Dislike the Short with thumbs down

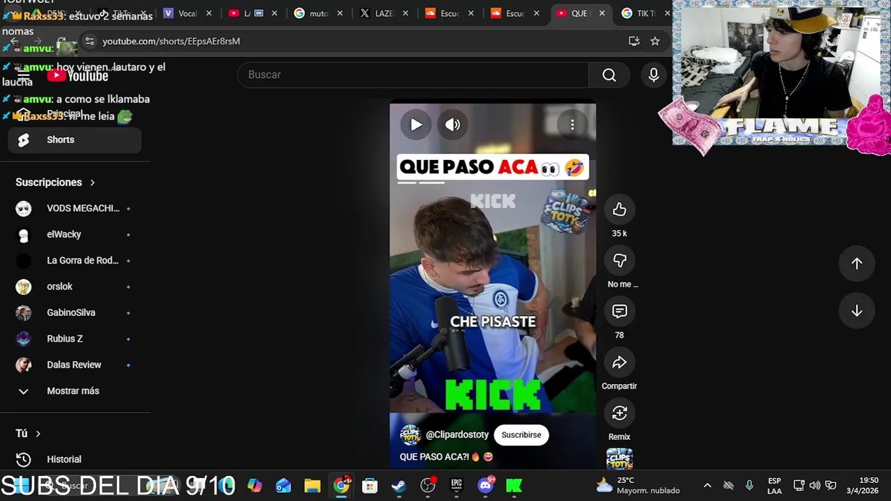pyautogui.click(x=620, y=260)
